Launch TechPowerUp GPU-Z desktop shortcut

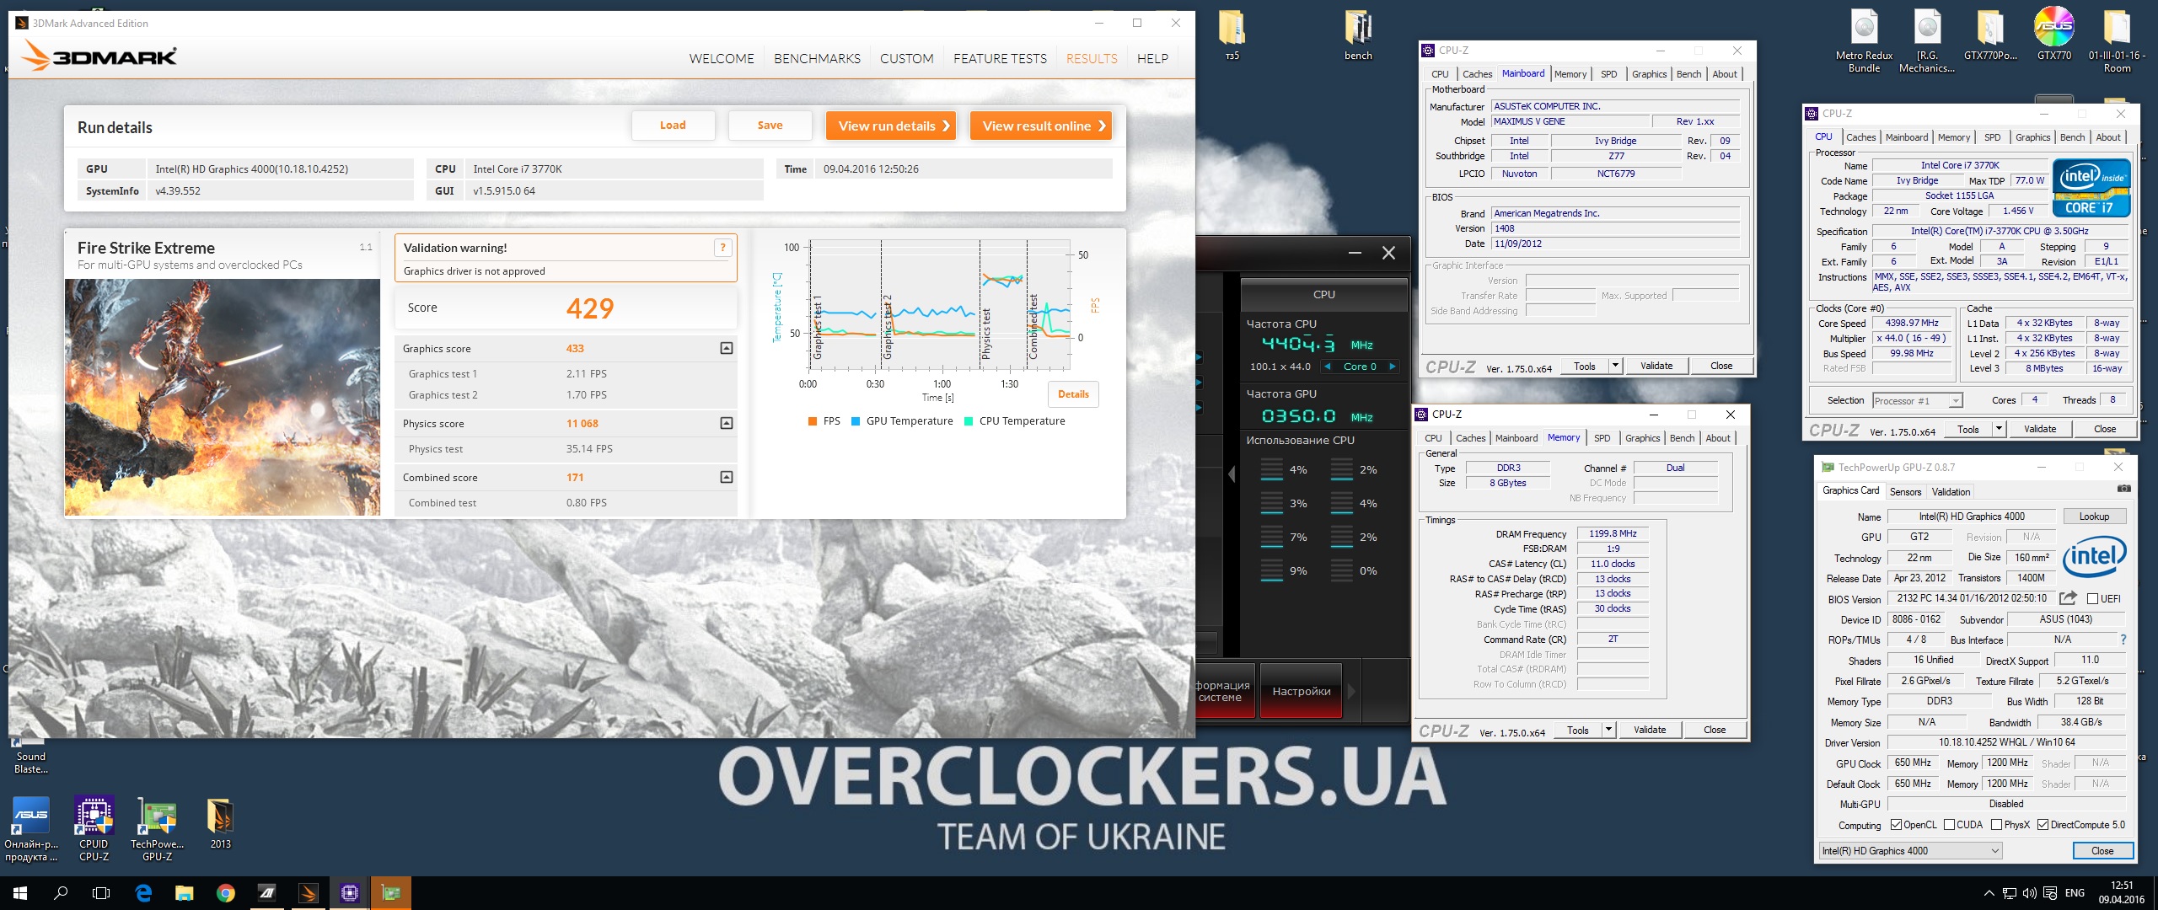coord(157,830)
